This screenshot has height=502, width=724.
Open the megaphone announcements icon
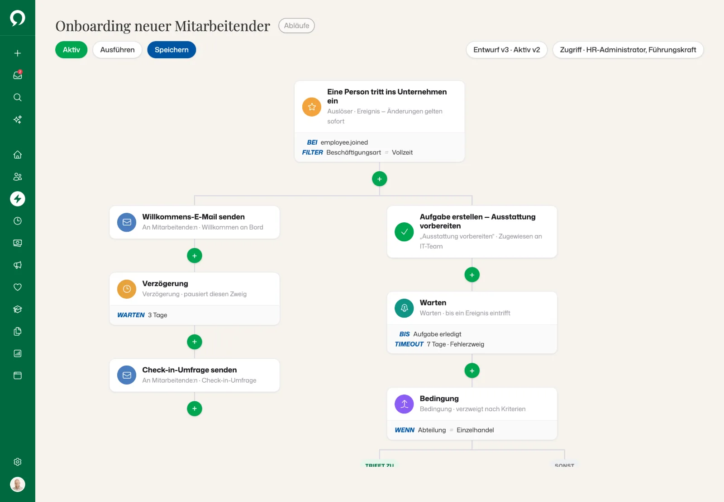tap(18, 265)
